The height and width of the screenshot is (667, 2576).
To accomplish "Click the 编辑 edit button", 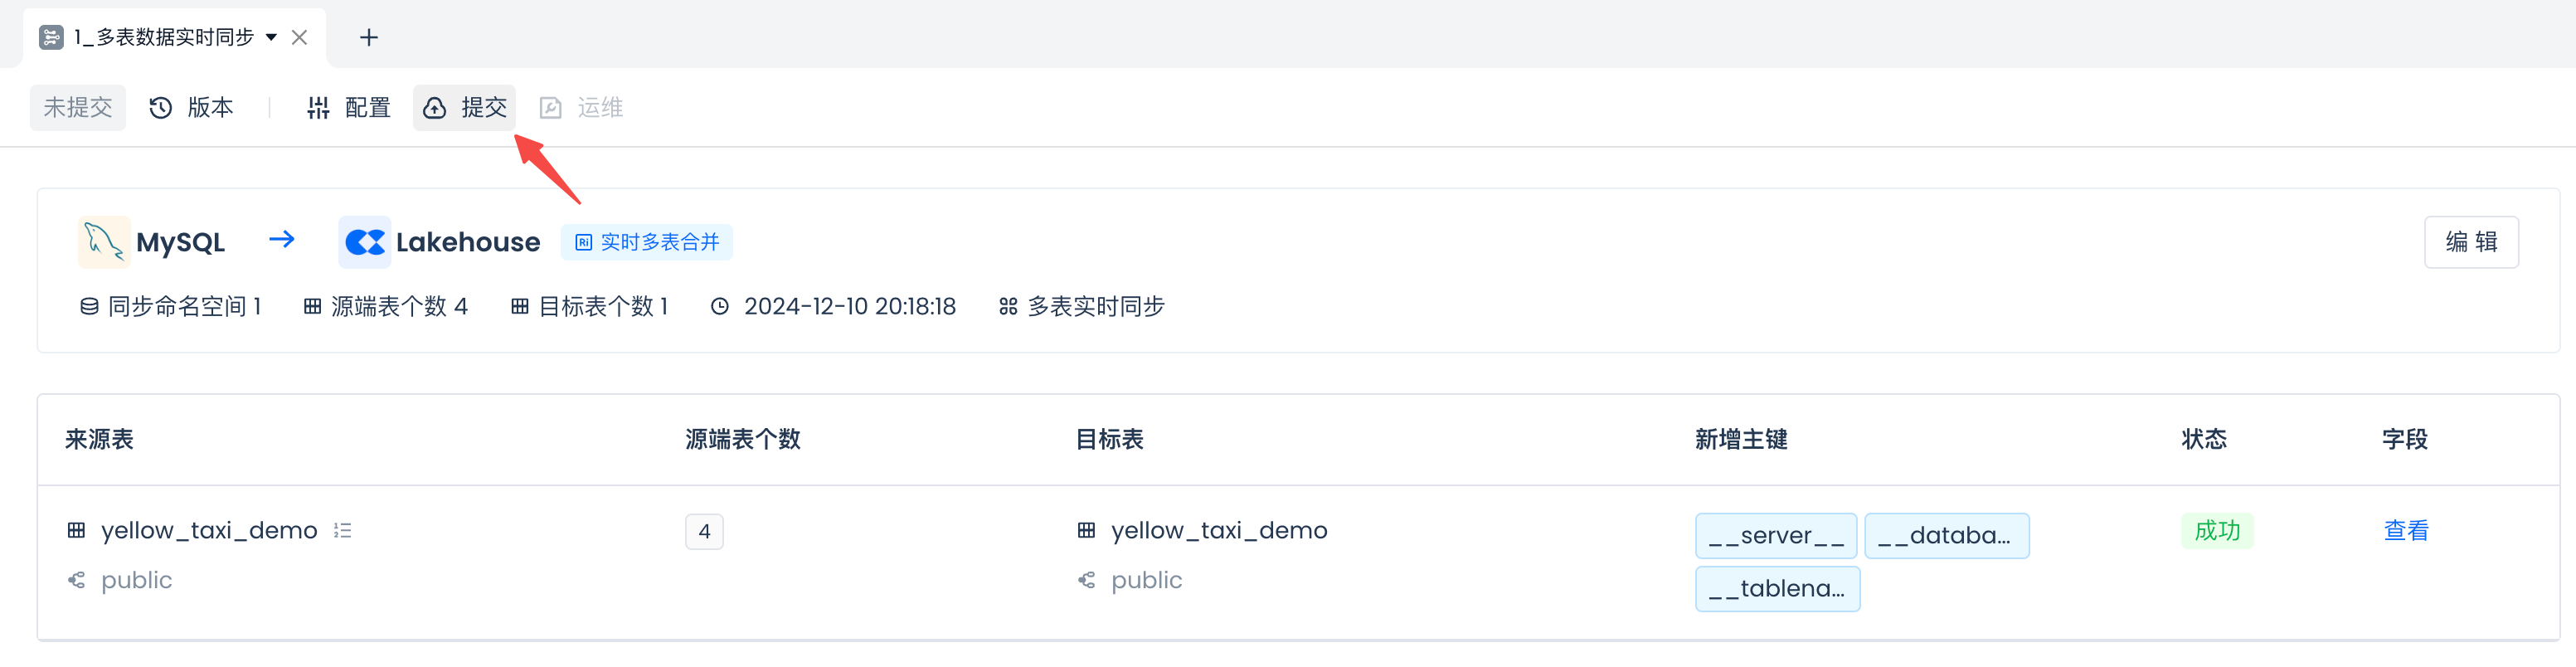I will (x=2470, y=242).
